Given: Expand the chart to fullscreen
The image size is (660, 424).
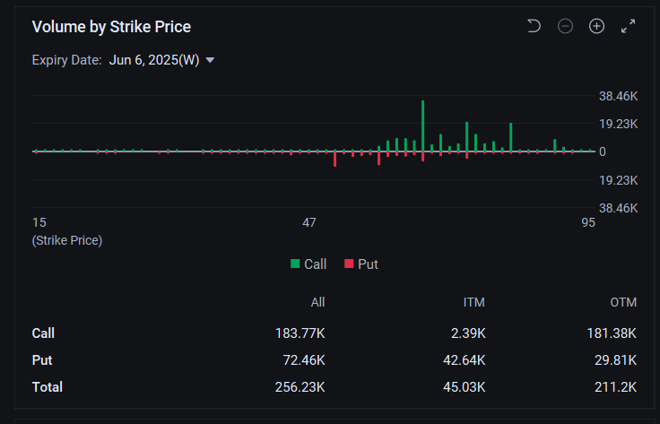Looking at the screenshot, I should point(628,26).
